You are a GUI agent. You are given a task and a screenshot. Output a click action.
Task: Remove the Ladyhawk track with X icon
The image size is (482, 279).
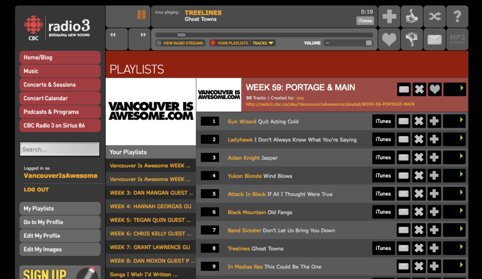tap(419, 140)
